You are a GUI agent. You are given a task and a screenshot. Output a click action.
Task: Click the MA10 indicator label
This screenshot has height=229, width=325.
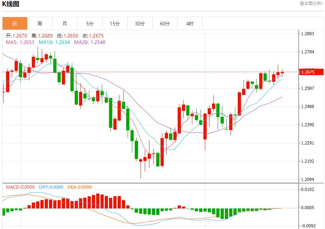pyautogui.click(x=54, y=42)
